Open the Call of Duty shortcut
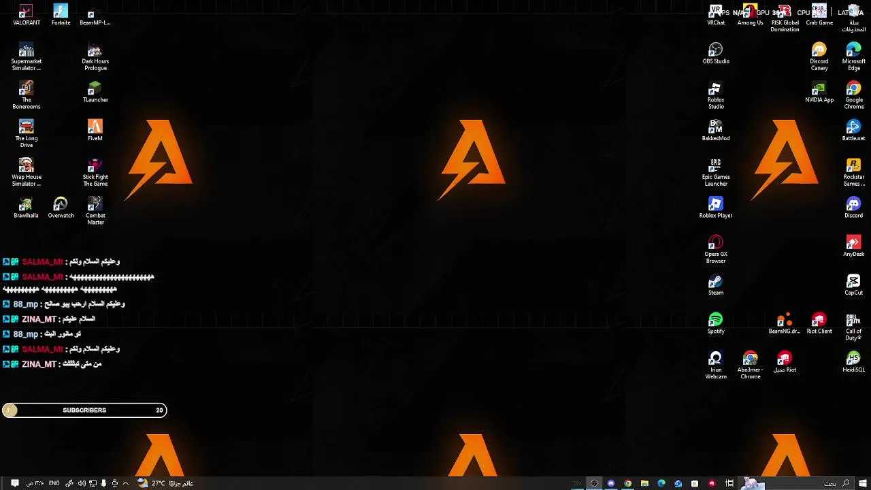This screenshot has height=490, width=871. (853, 327)
